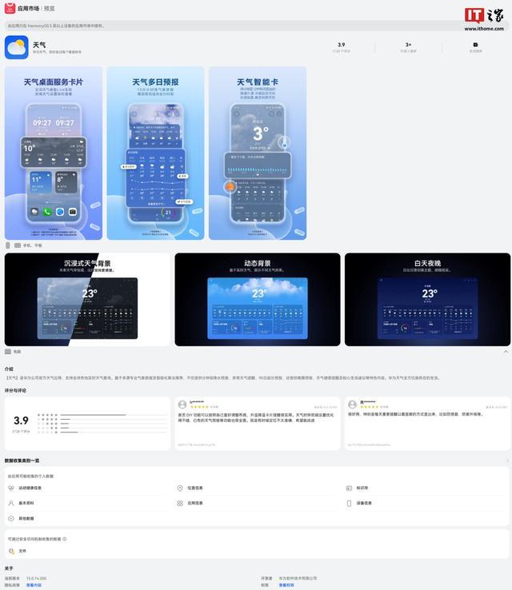Click the icon above the rightmost header stat
Viewport: 512px width, 590px height.
475,45
